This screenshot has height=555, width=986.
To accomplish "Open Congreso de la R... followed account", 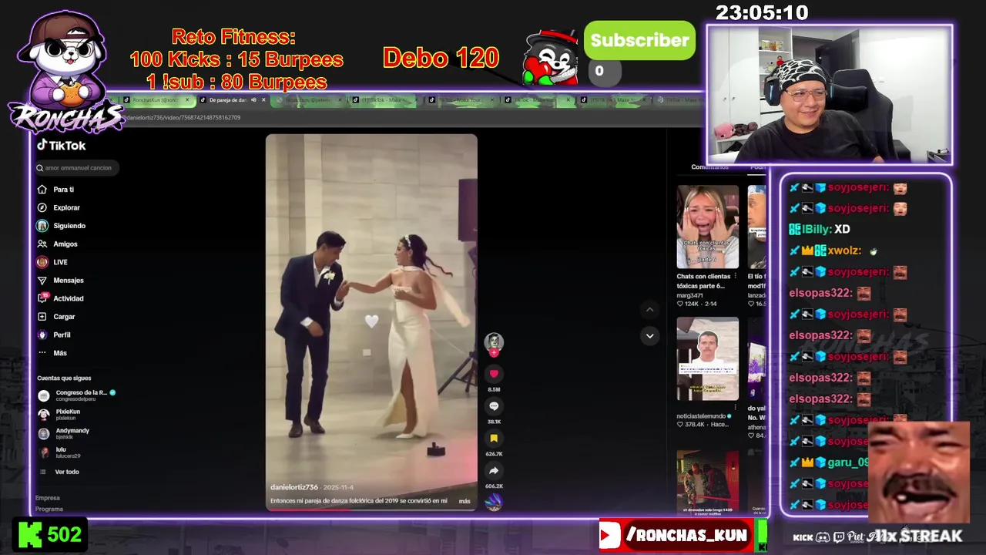I will point(77,395).
